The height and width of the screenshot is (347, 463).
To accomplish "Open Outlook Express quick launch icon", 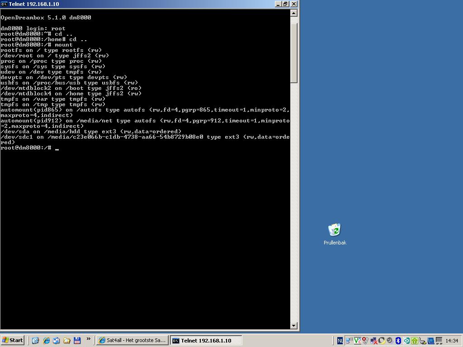I will [x=56, y=340].
